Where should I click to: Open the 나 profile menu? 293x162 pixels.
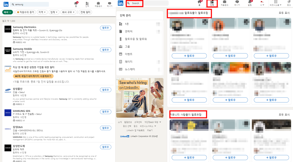coord(262,3)
